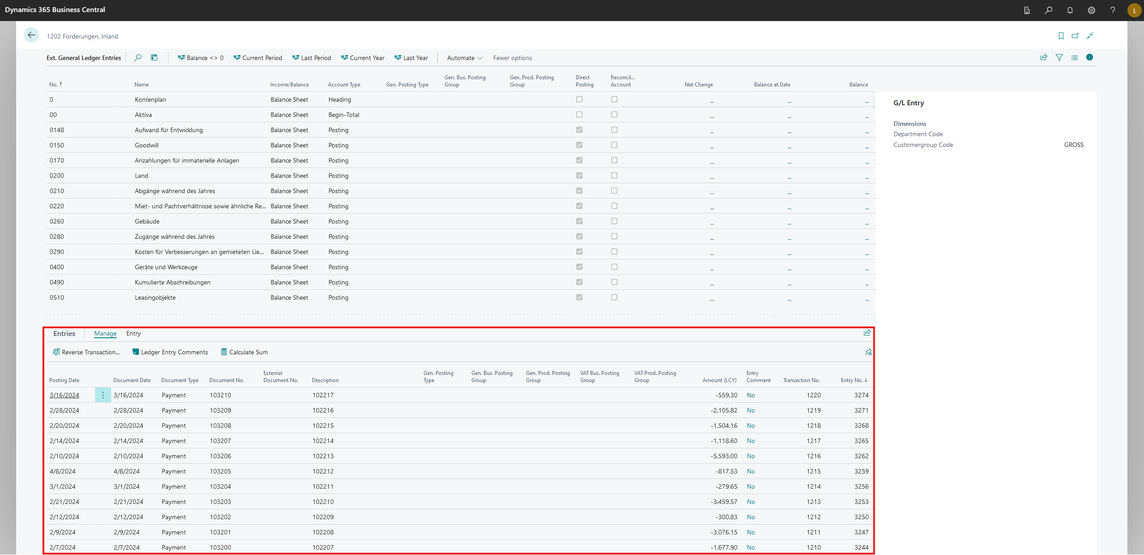Image resolution: width=1144 pixels, height=555 pixels.
Task: Pin the entries action bar with the pin icon
Action: pyautogui.click(x=868, y=352)
